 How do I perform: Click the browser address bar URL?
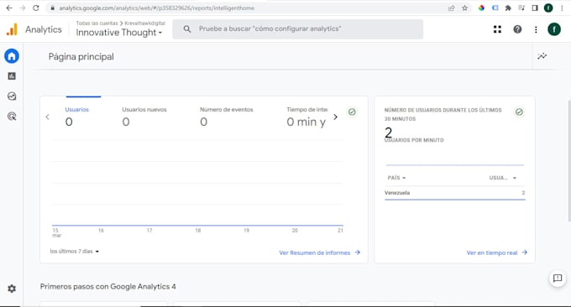(156, 8)
